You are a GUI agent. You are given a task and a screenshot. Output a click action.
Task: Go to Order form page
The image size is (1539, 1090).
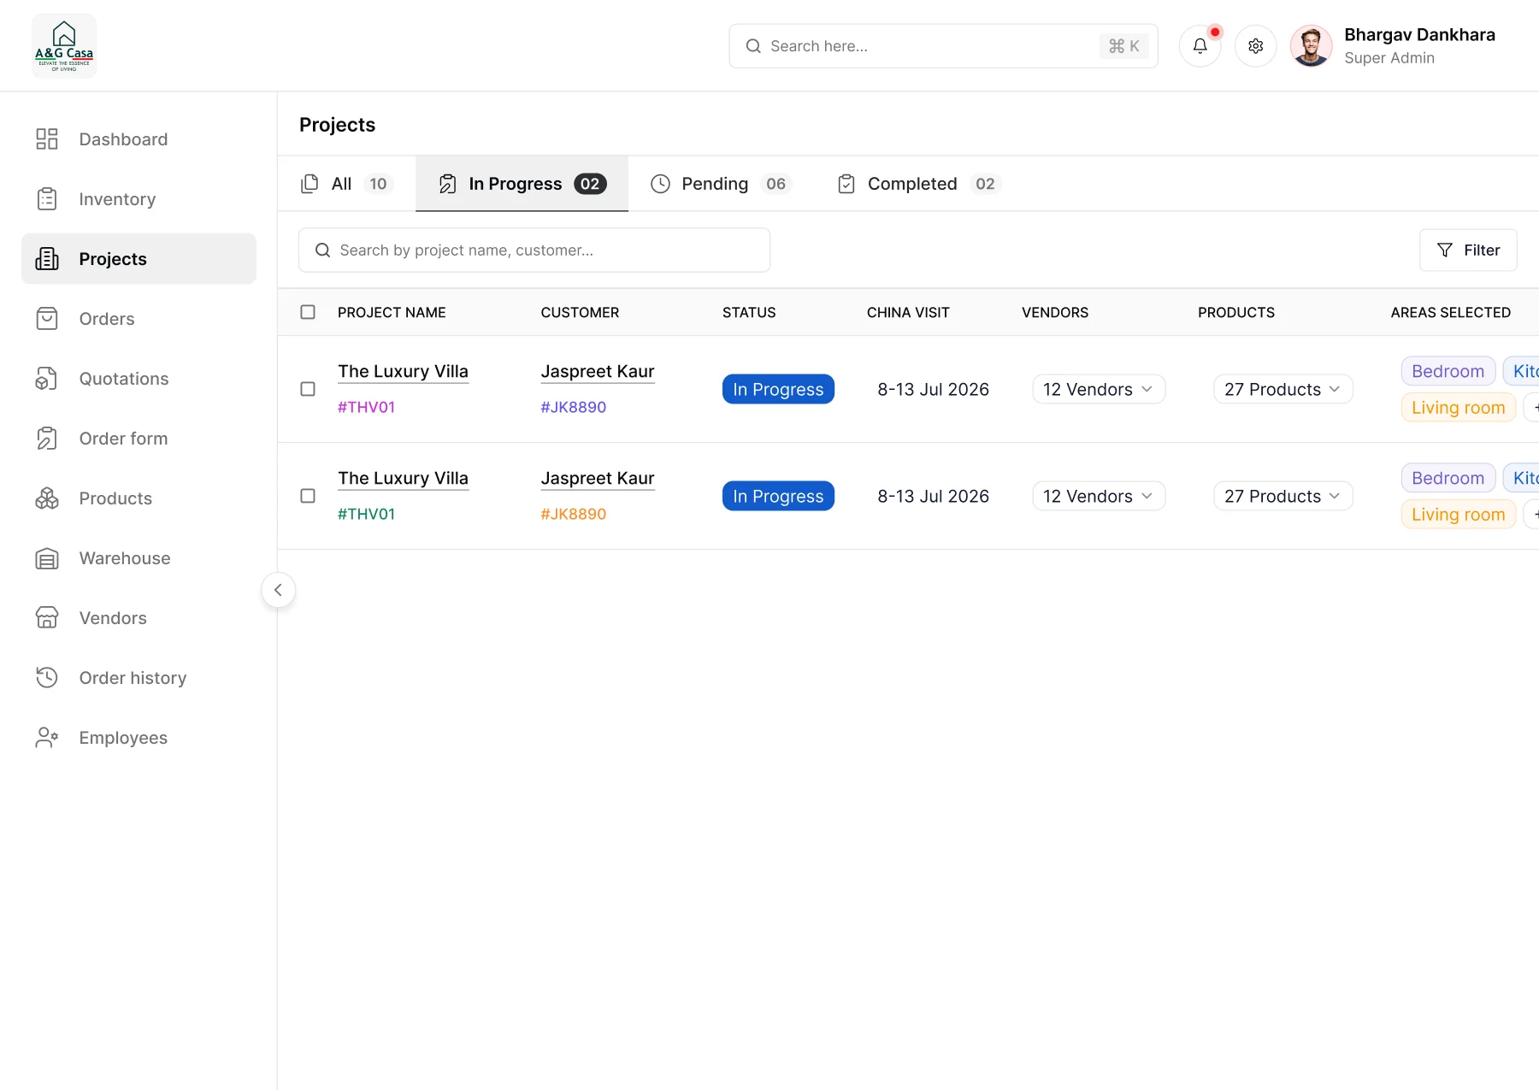[x=139, y=439]
